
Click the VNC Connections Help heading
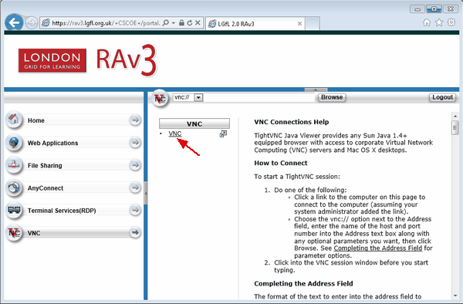(292, 122)
